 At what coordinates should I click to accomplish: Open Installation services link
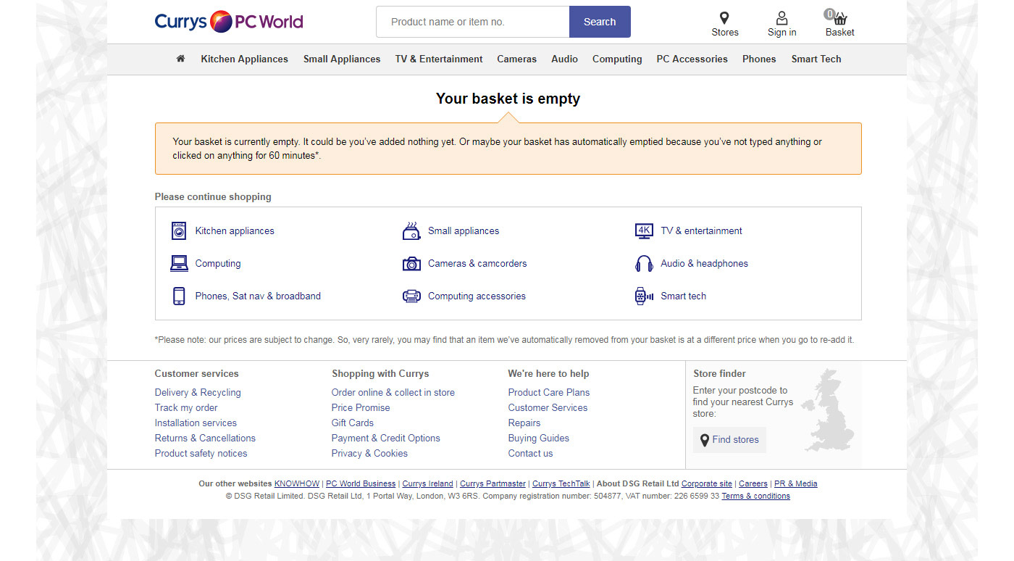pyautogui.click(x=196, y=423)
